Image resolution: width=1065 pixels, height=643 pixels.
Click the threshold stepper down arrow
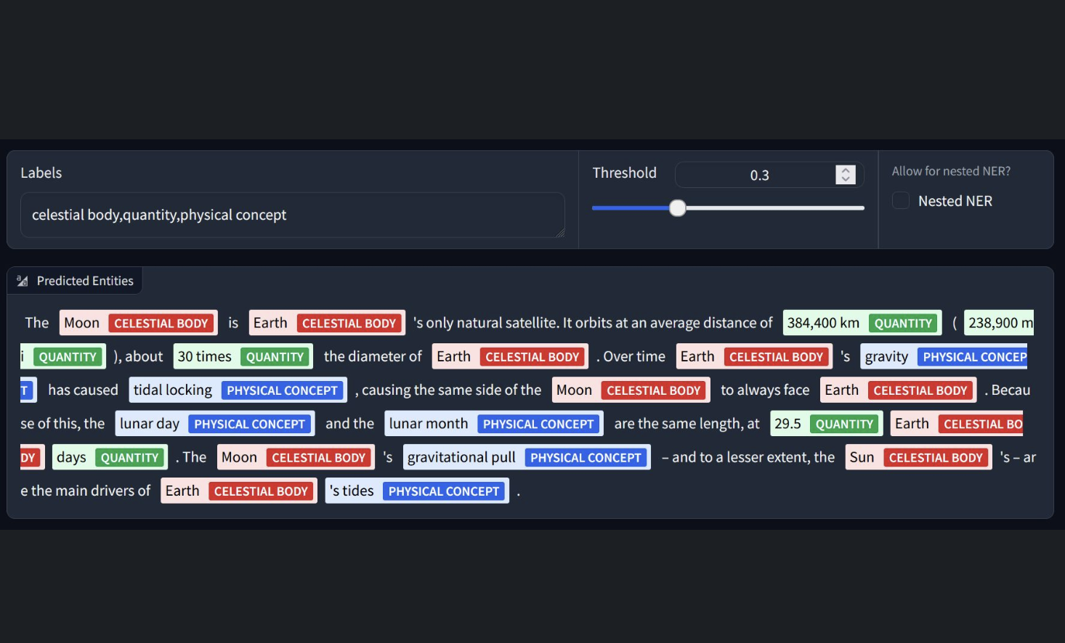click(x=845, y=179)
